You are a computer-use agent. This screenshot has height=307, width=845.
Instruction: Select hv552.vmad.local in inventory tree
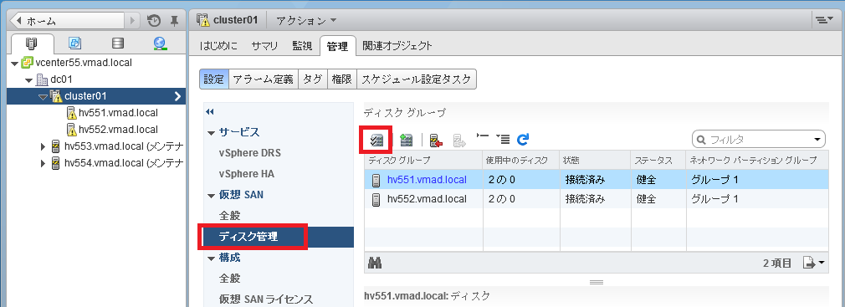pyautogui.click(x=118, y=130)
